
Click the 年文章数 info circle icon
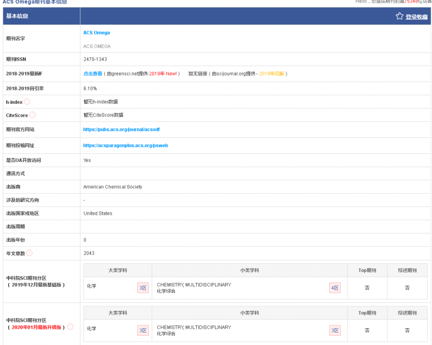[x=29, y=253]
